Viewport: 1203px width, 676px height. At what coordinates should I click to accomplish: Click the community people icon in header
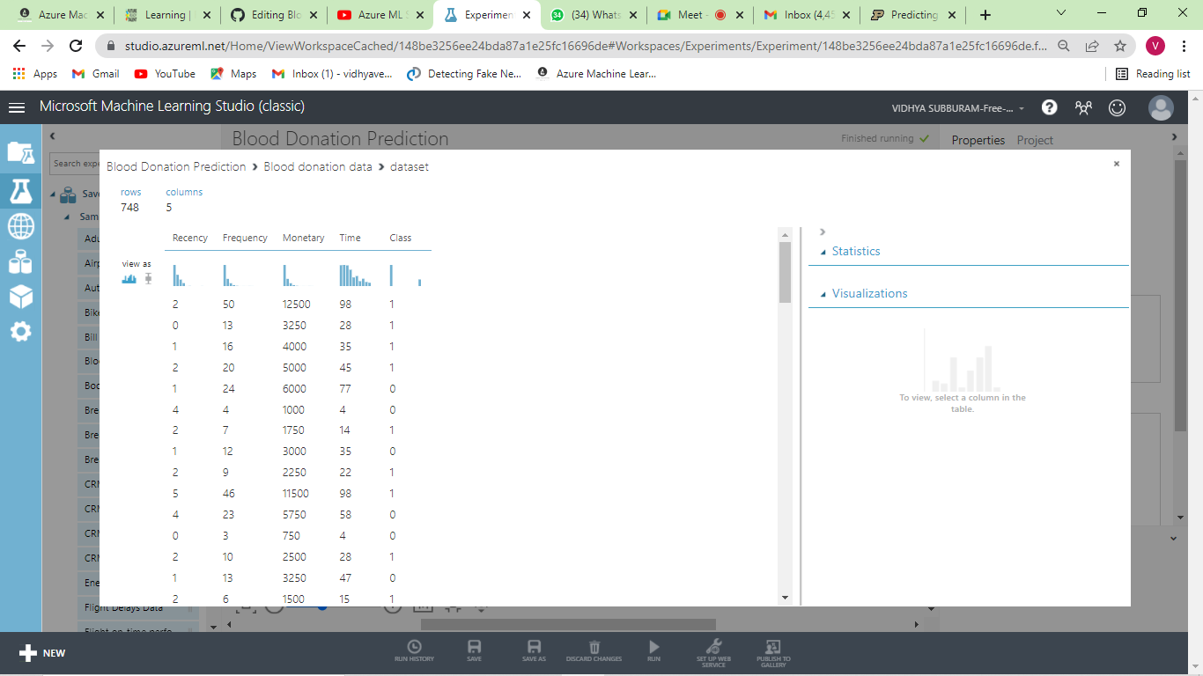[1083, 107]
